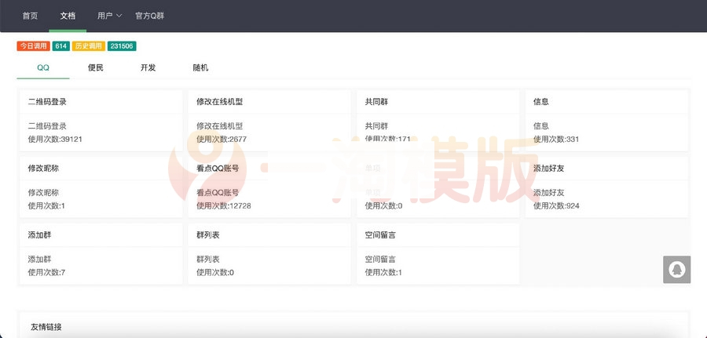Select the QQ tab
Screen dimensions: 707x338
click(43, 67)
